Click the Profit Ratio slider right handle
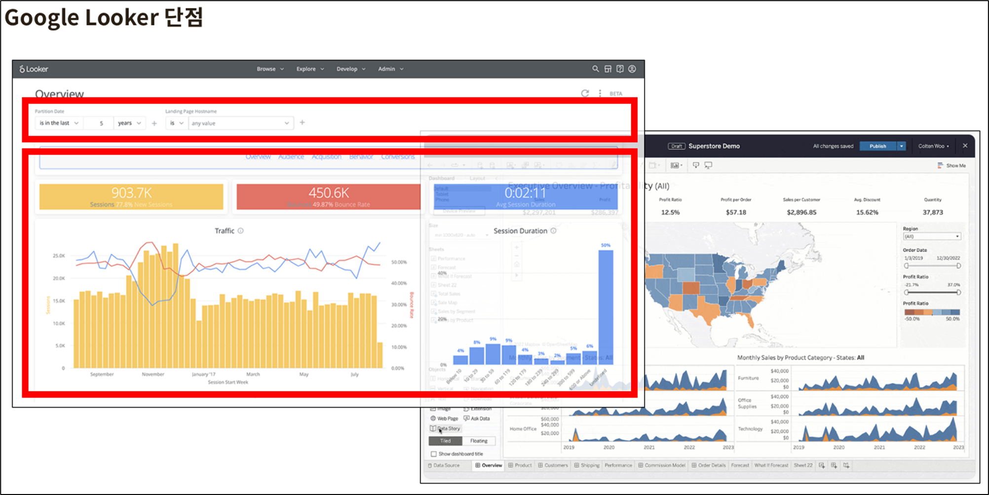 (x=958, y=293)
